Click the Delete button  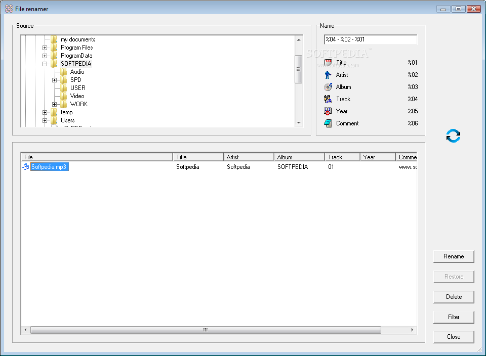454,296
